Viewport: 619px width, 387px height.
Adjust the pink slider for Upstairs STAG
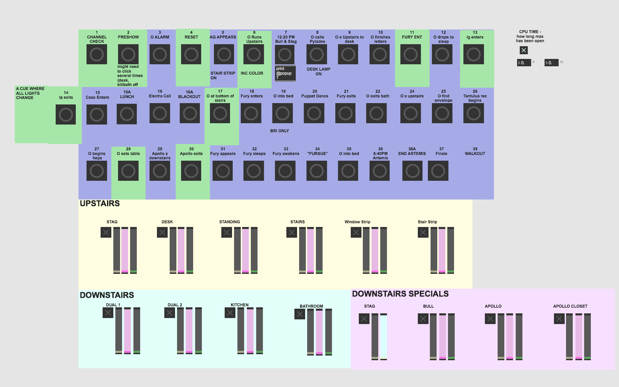pos(125,250)
